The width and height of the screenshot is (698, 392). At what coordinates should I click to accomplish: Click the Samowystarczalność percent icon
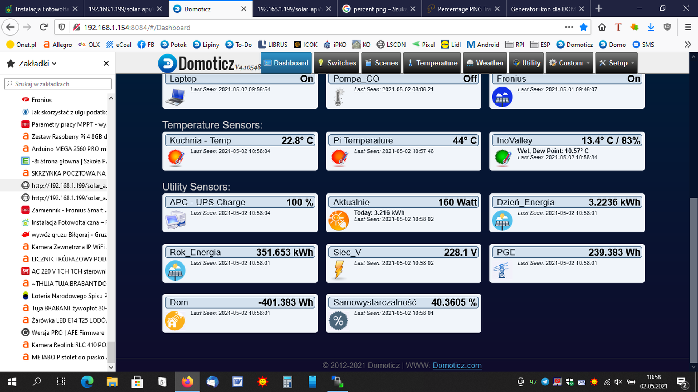338,321
